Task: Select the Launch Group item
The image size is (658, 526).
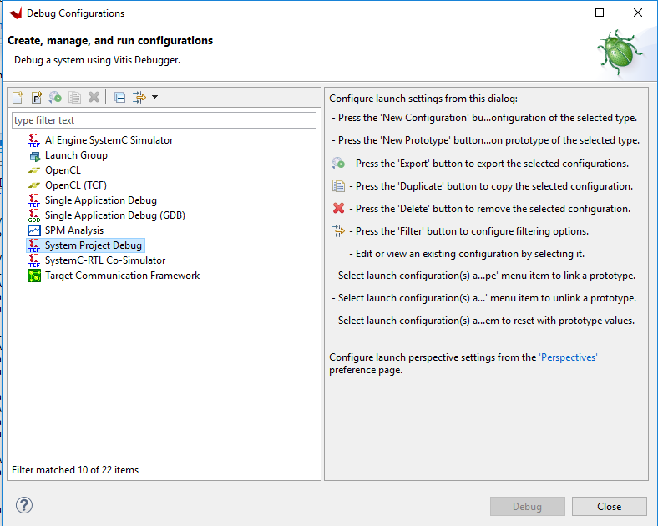Action: 76,155
